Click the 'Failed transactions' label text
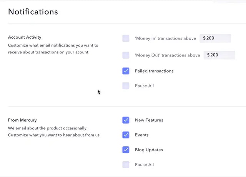The image size is (246, 177). coord(154,71)
